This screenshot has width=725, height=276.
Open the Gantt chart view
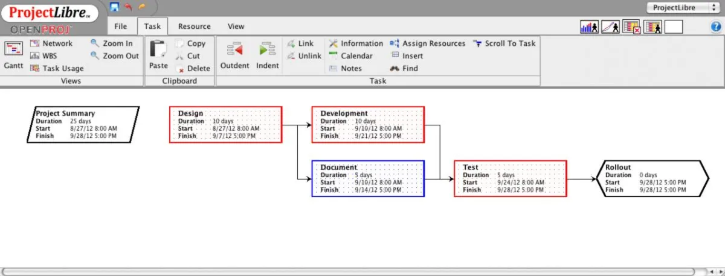[x=13, y=55]
